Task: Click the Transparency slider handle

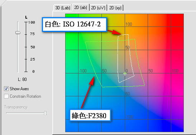Action: pyautogui.click(x=45, y=113)
